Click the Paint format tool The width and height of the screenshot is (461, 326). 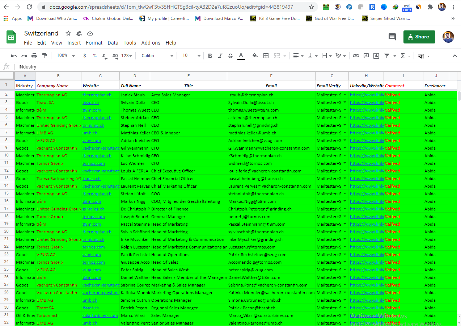pos(45,56)
